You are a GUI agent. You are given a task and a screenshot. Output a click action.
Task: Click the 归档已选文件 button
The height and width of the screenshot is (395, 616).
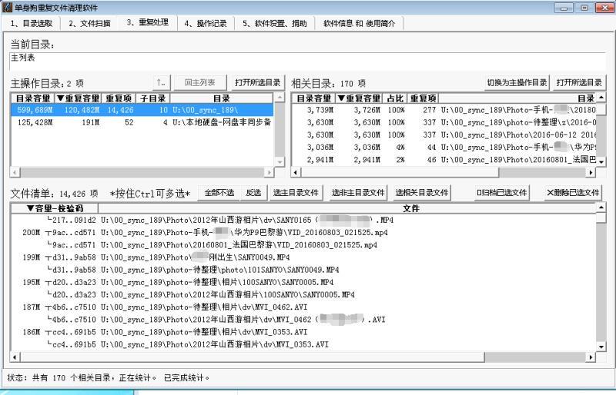[x=502, y=193]
